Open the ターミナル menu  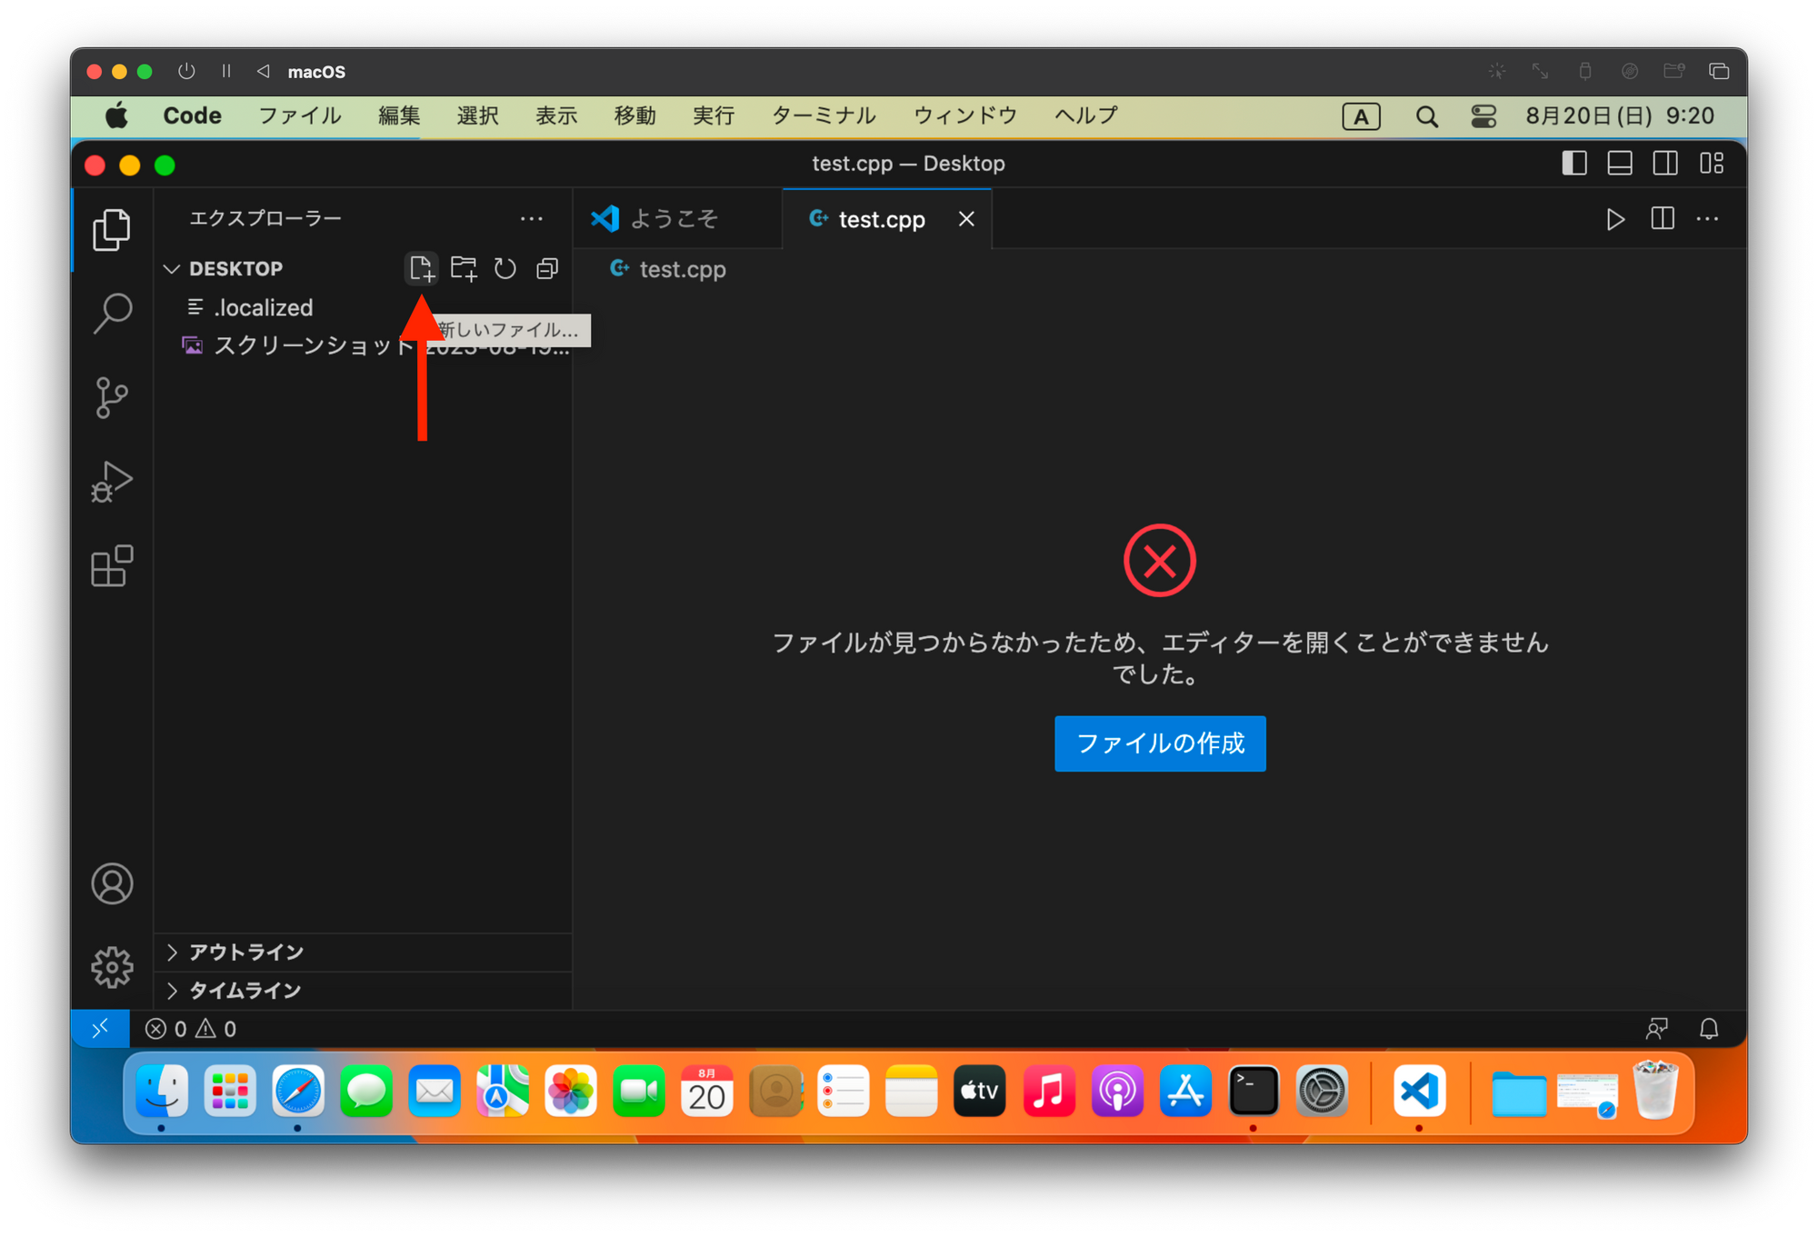click(823, 115)
